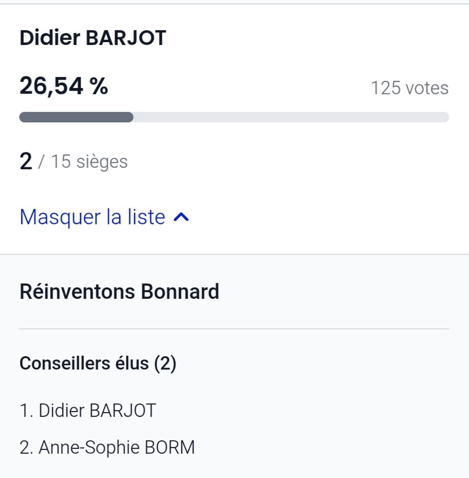Click the word "Bonnard" in list title
The height and width of the screenshot is (478, 469).
pyautogui.click(x=180, y=292)
